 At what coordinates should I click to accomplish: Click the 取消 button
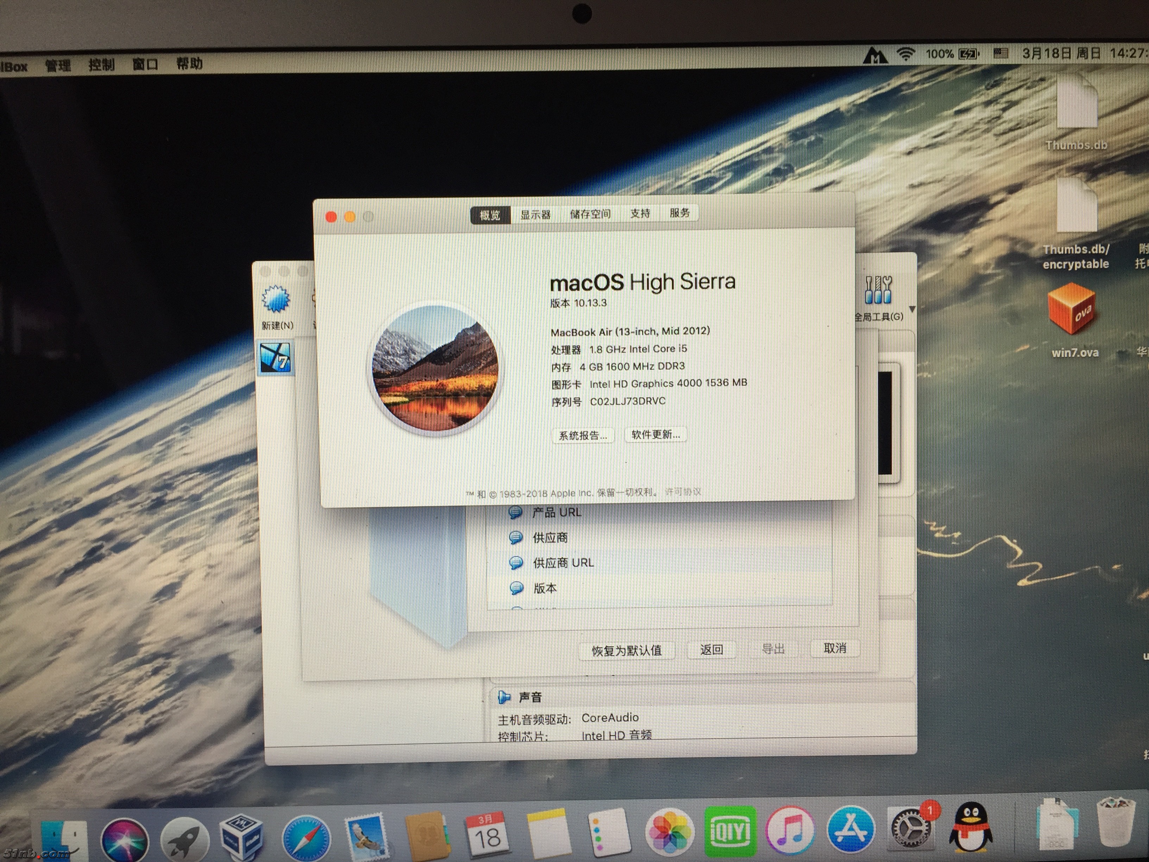point(835,648)
